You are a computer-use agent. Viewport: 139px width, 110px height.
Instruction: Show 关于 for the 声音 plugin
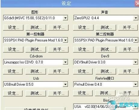coord(128,27)
